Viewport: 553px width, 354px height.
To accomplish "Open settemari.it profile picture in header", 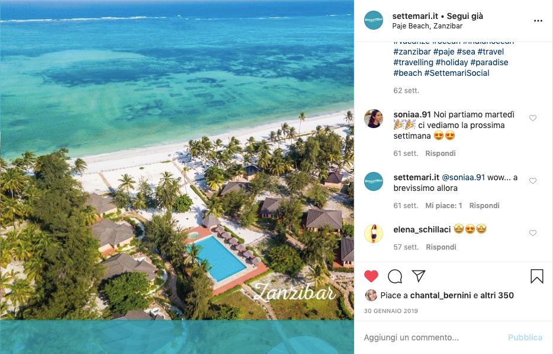I will [x=374, y=20].
